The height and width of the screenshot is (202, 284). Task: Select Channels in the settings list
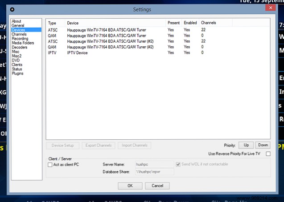tap(19, 34)
